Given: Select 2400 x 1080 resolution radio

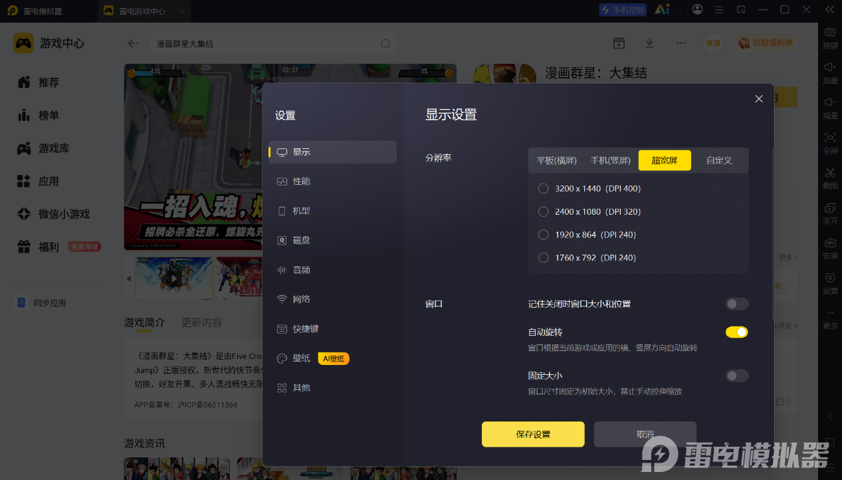Looking at the screenshot, I should [544, 211].
